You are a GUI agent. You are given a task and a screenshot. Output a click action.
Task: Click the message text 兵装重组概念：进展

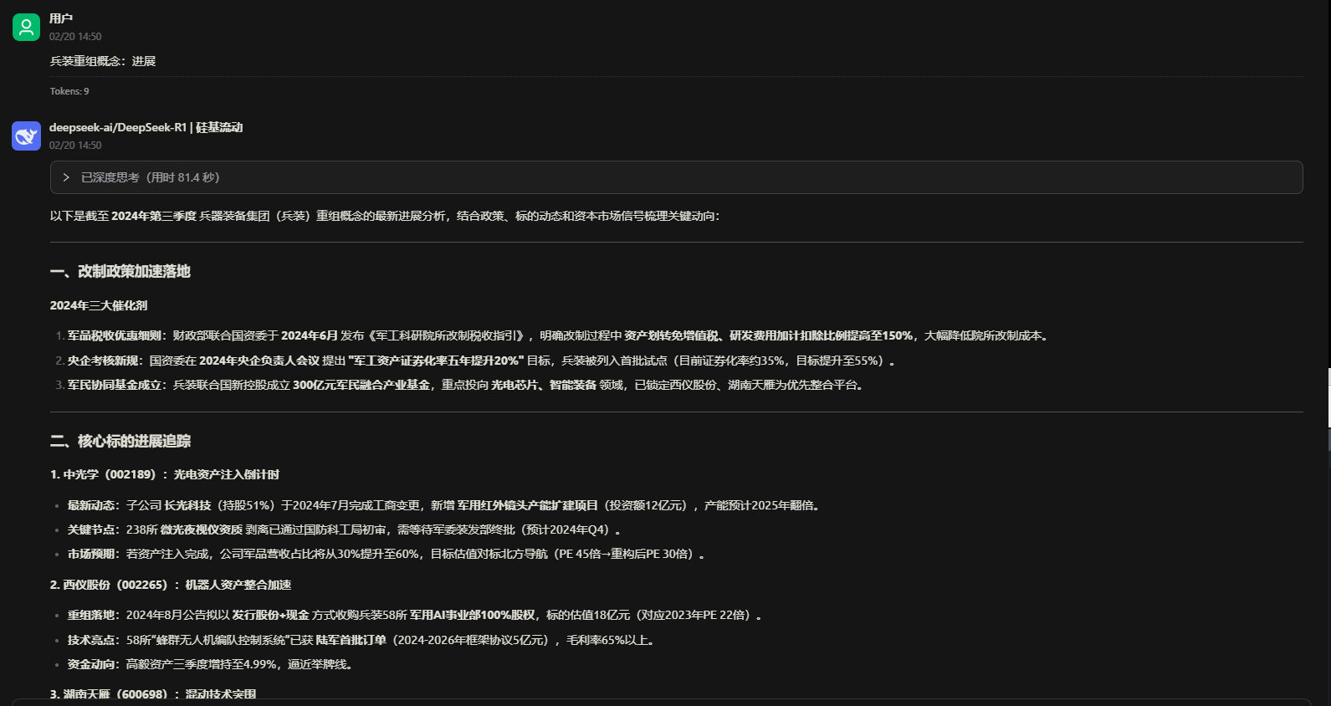(x=103, y=61)
